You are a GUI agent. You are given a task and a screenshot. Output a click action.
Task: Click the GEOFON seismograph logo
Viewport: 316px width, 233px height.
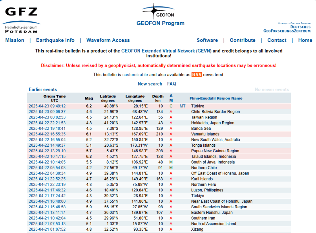click(158, 11)
